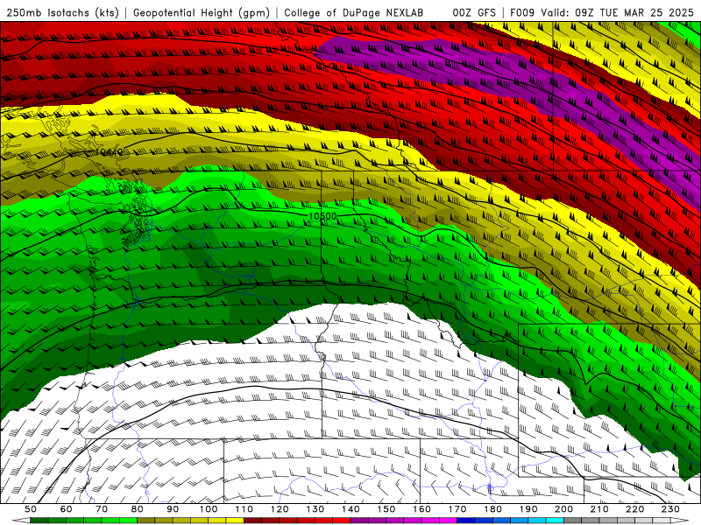Click the 'Geopotential Height (gpm)' title text

click(202, 13)
